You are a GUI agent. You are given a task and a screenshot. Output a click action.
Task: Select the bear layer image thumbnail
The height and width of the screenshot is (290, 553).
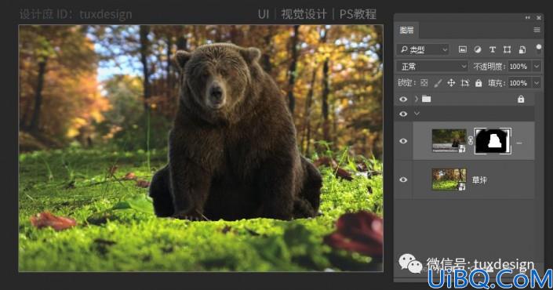449,140
